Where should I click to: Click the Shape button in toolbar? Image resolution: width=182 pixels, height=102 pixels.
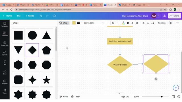(x=64, y=23)
